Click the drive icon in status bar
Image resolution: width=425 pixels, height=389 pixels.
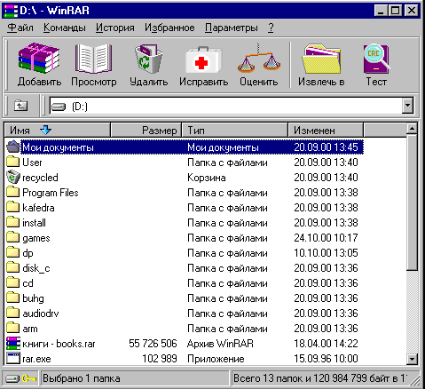click(12, 378)
